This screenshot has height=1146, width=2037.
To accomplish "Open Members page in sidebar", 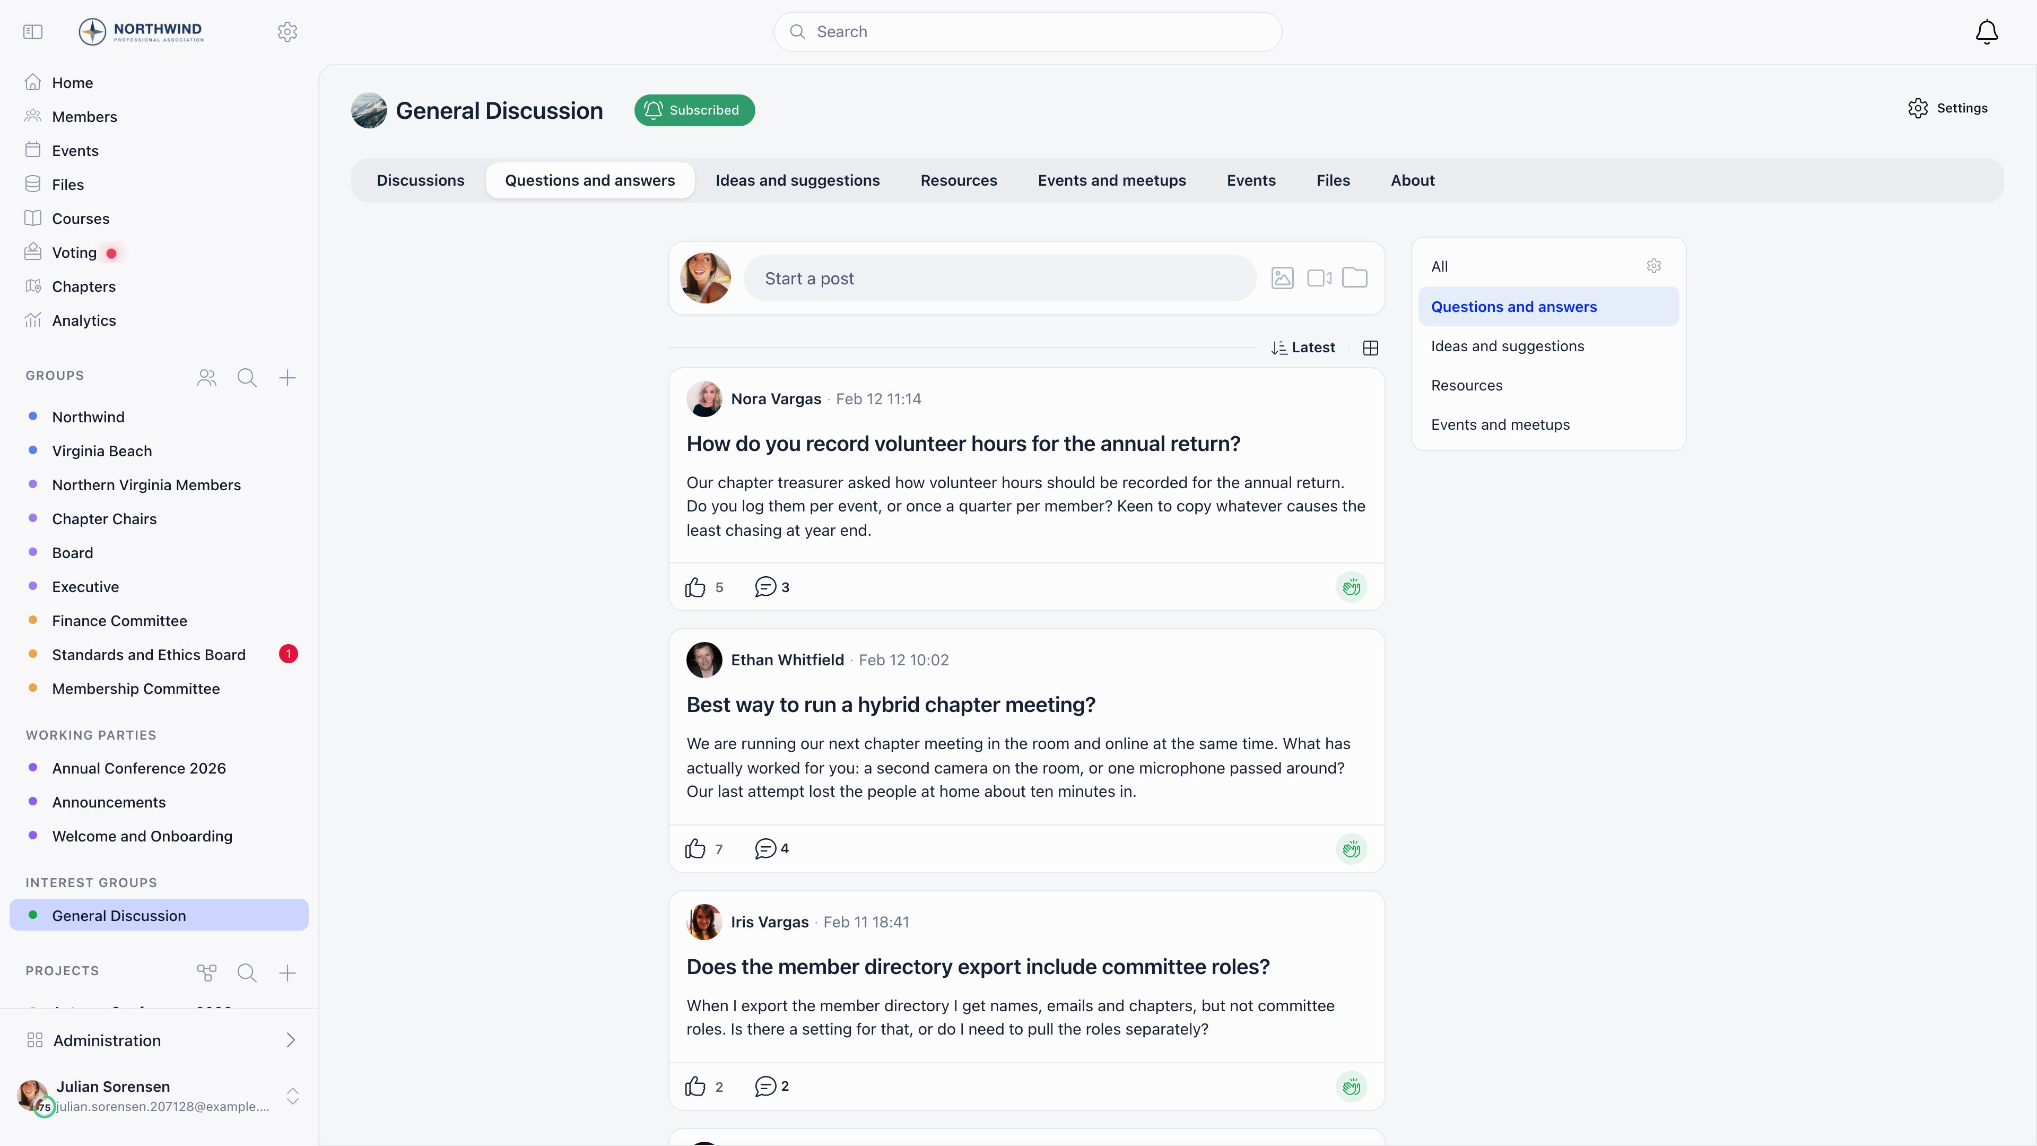I will click(159, 117).
